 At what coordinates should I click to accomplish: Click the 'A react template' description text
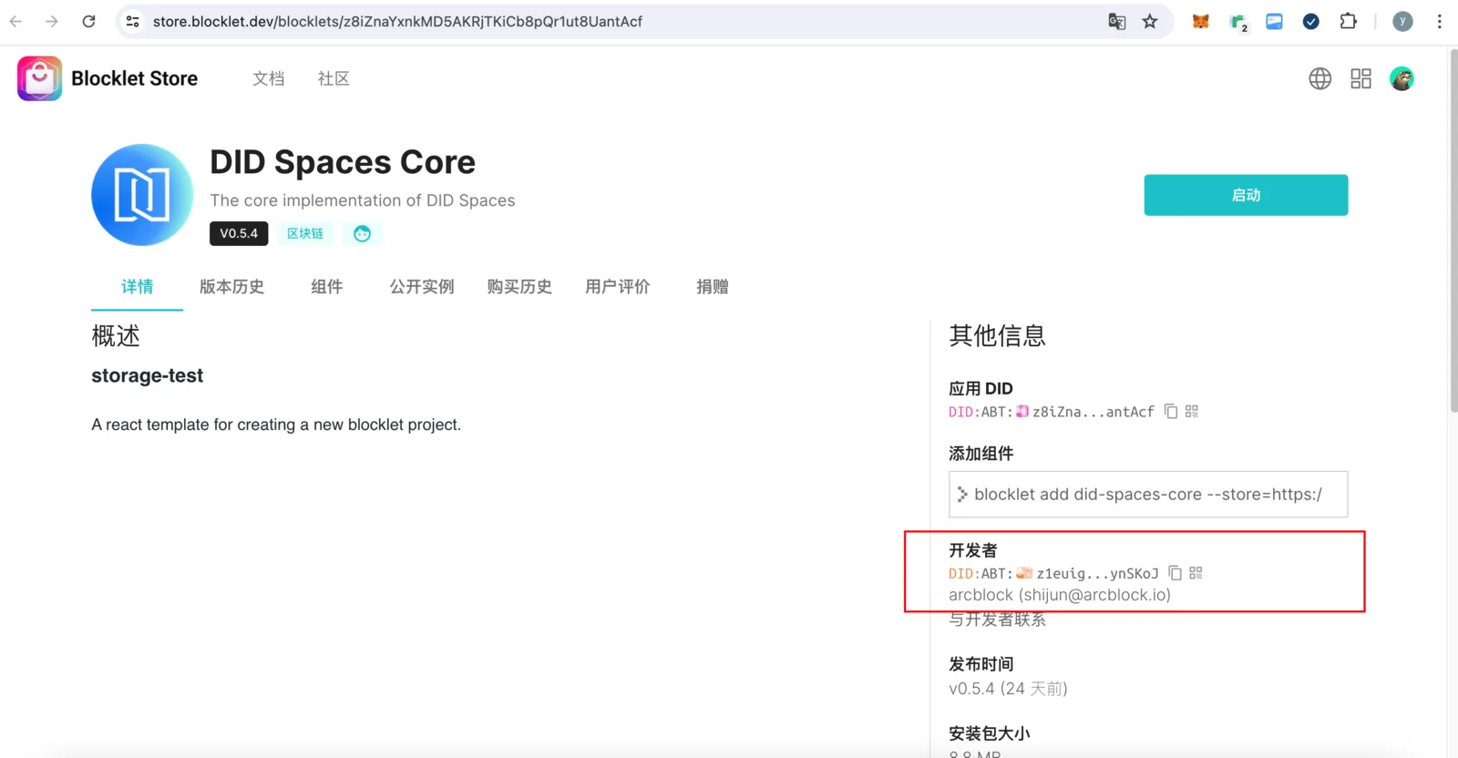click(276, 425)
